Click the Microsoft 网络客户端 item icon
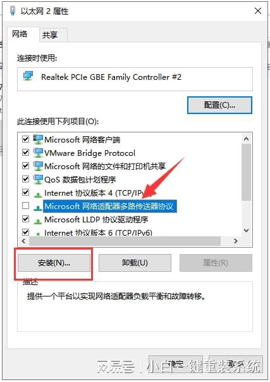The image size is (270, 382). [38, 139]
